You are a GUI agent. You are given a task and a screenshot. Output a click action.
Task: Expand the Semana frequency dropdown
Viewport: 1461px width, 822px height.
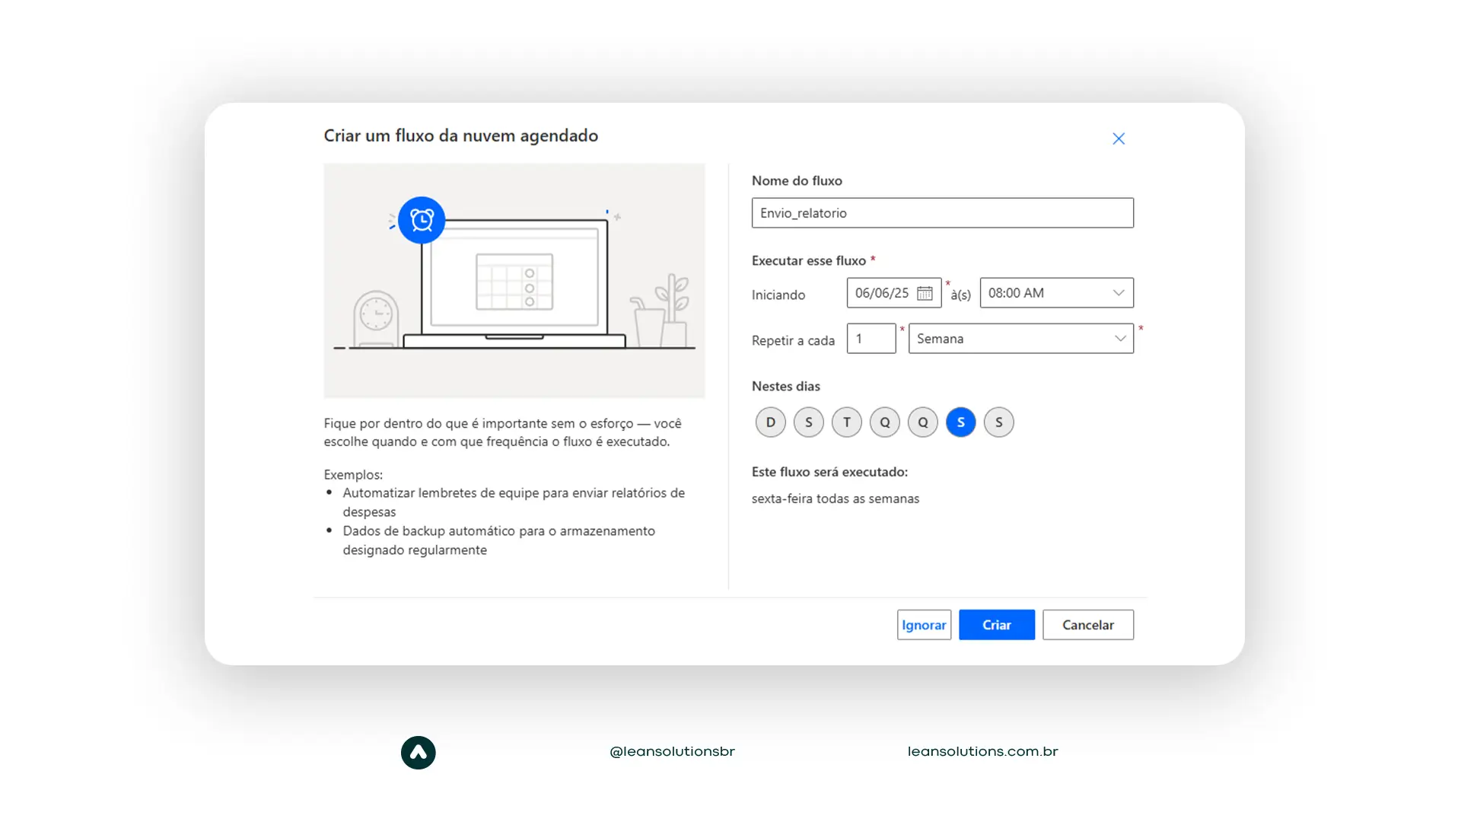point(1020,339)
